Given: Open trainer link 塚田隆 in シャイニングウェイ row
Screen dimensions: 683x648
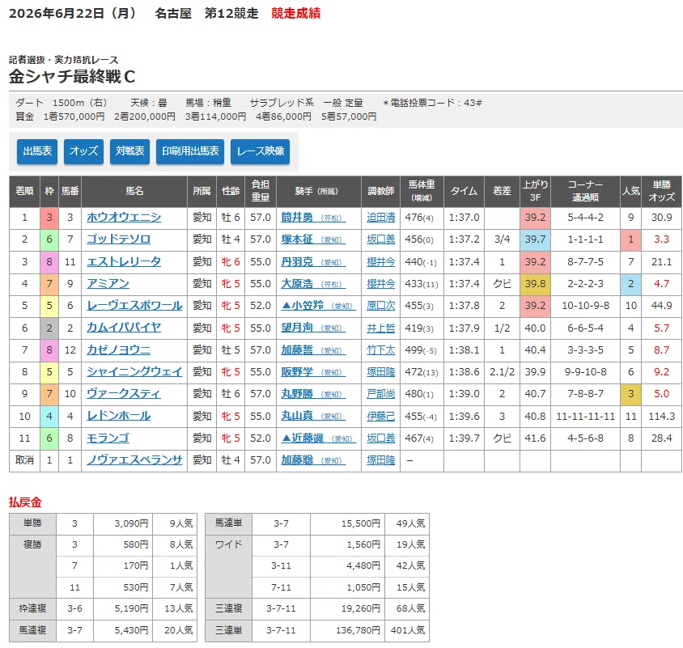Looking at the screenshot, I should tap(380, 371).
